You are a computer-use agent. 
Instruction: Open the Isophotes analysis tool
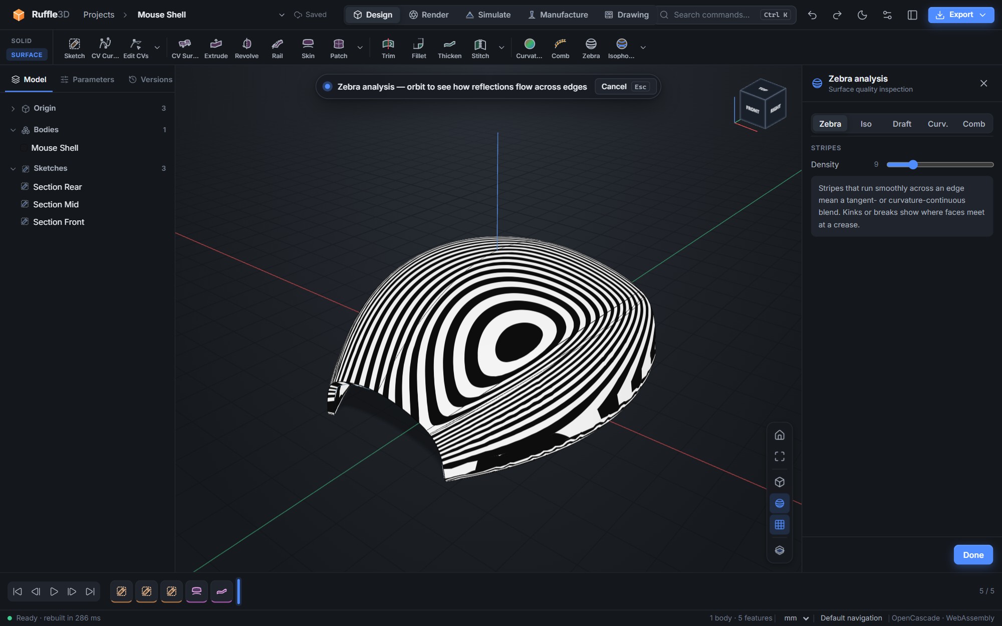(621, 48)
